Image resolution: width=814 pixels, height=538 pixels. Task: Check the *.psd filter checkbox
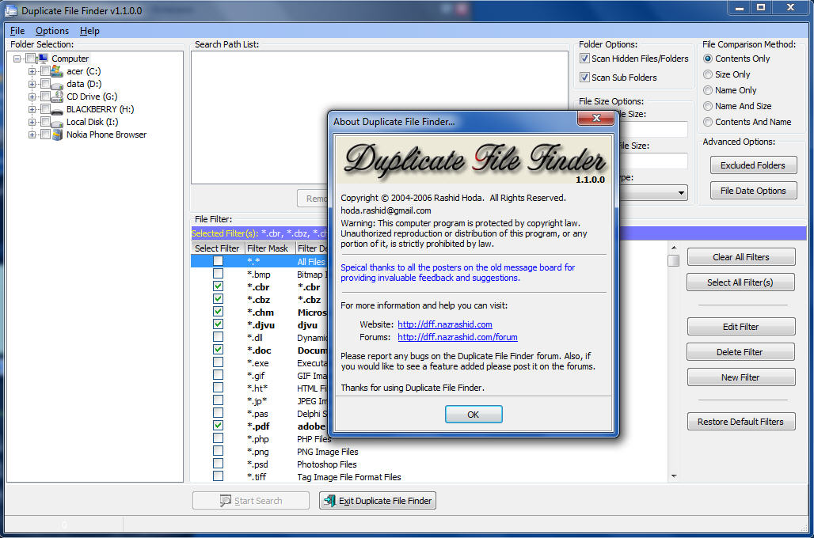[x=218, y=464]
